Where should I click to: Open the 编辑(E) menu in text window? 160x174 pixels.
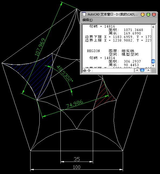click(87, 20)
